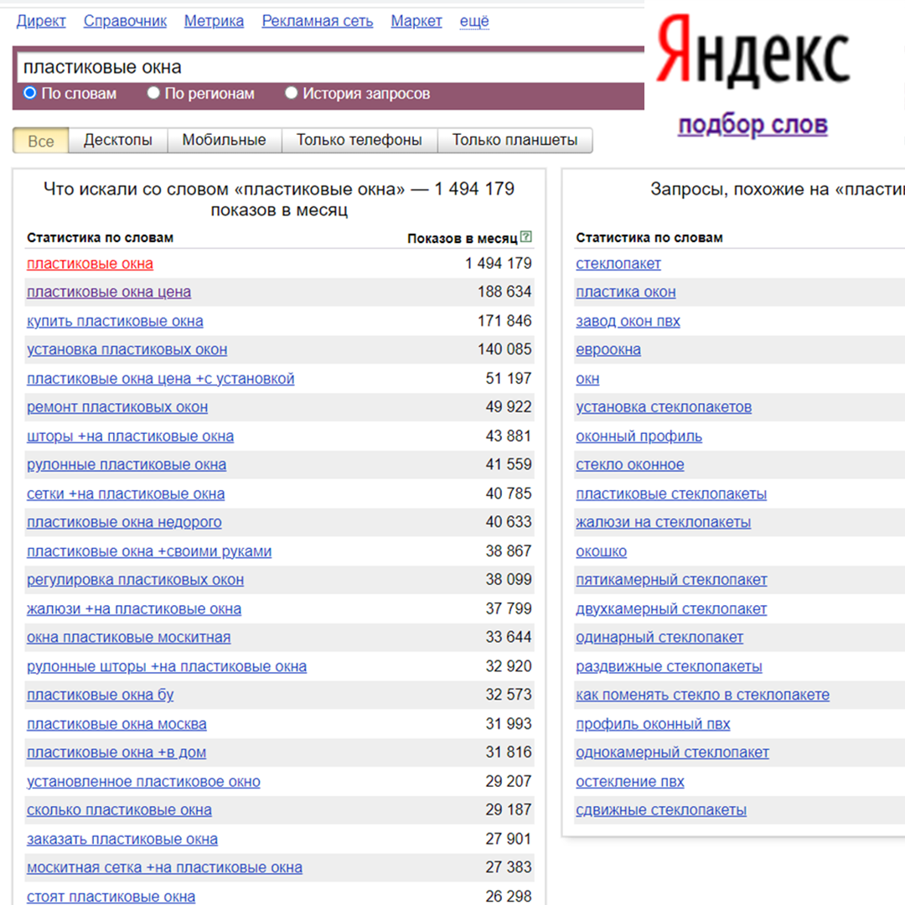The image size is (905, 905).
Task: Click the search field containing пластиковые окна
Action: [x=331, y=68]
